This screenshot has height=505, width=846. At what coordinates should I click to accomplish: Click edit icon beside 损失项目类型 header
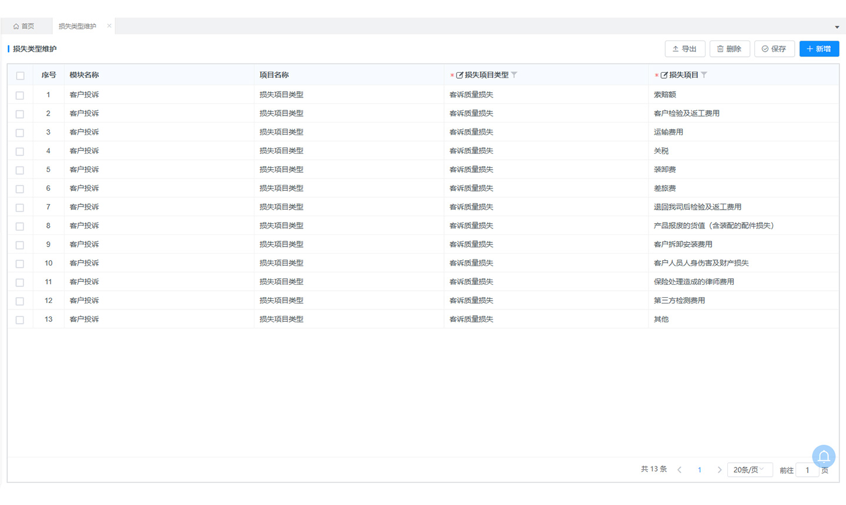tap(459, 75)
